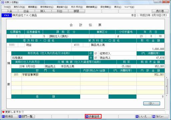Screen dimensions: 171x120
Task: Click credit account code 4111
Action: click(77, 45)
